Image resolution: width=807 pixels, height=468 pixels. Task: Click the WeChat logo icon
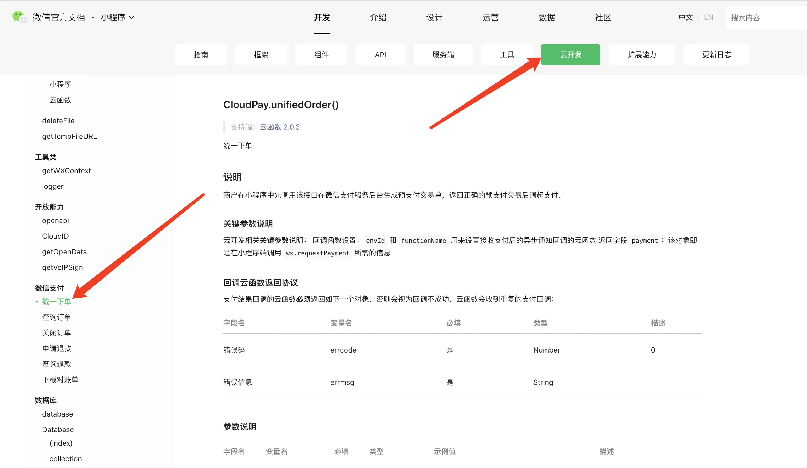point(19,17)
